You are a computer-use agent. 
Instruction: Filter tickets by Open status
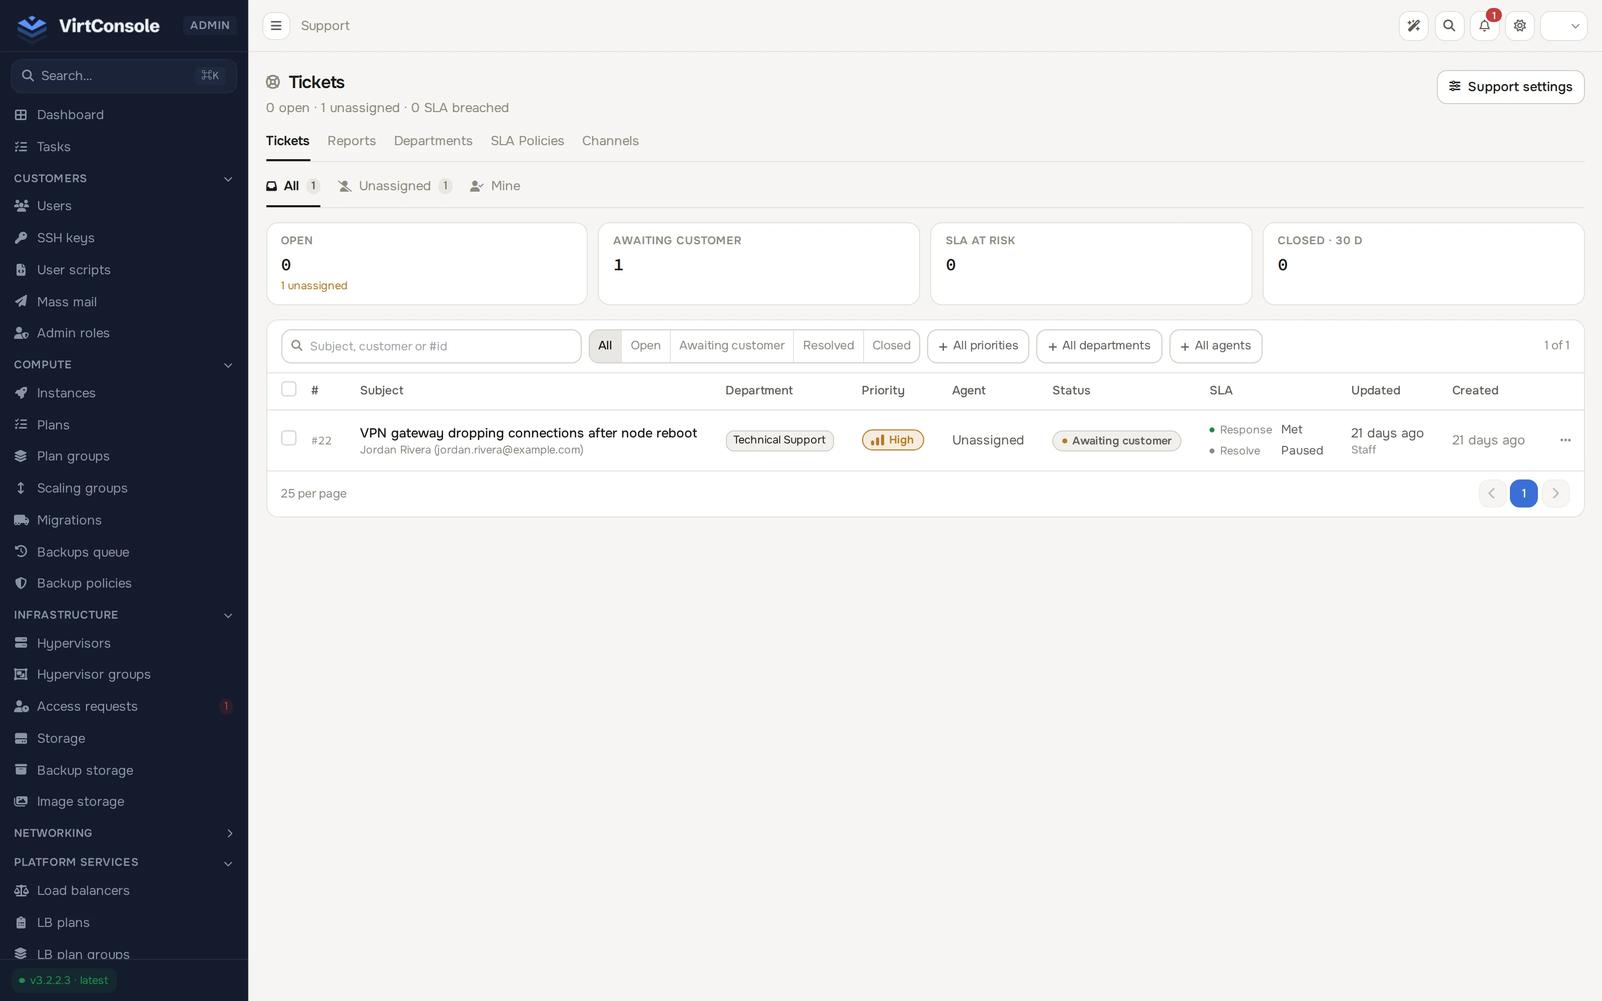645,345
